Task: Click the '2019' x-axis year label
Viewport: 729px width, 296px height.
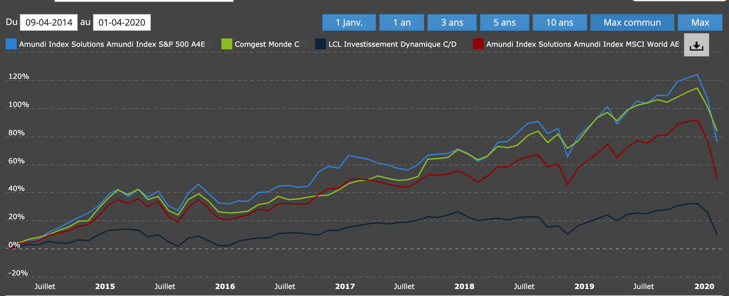Action: (584, 286)
